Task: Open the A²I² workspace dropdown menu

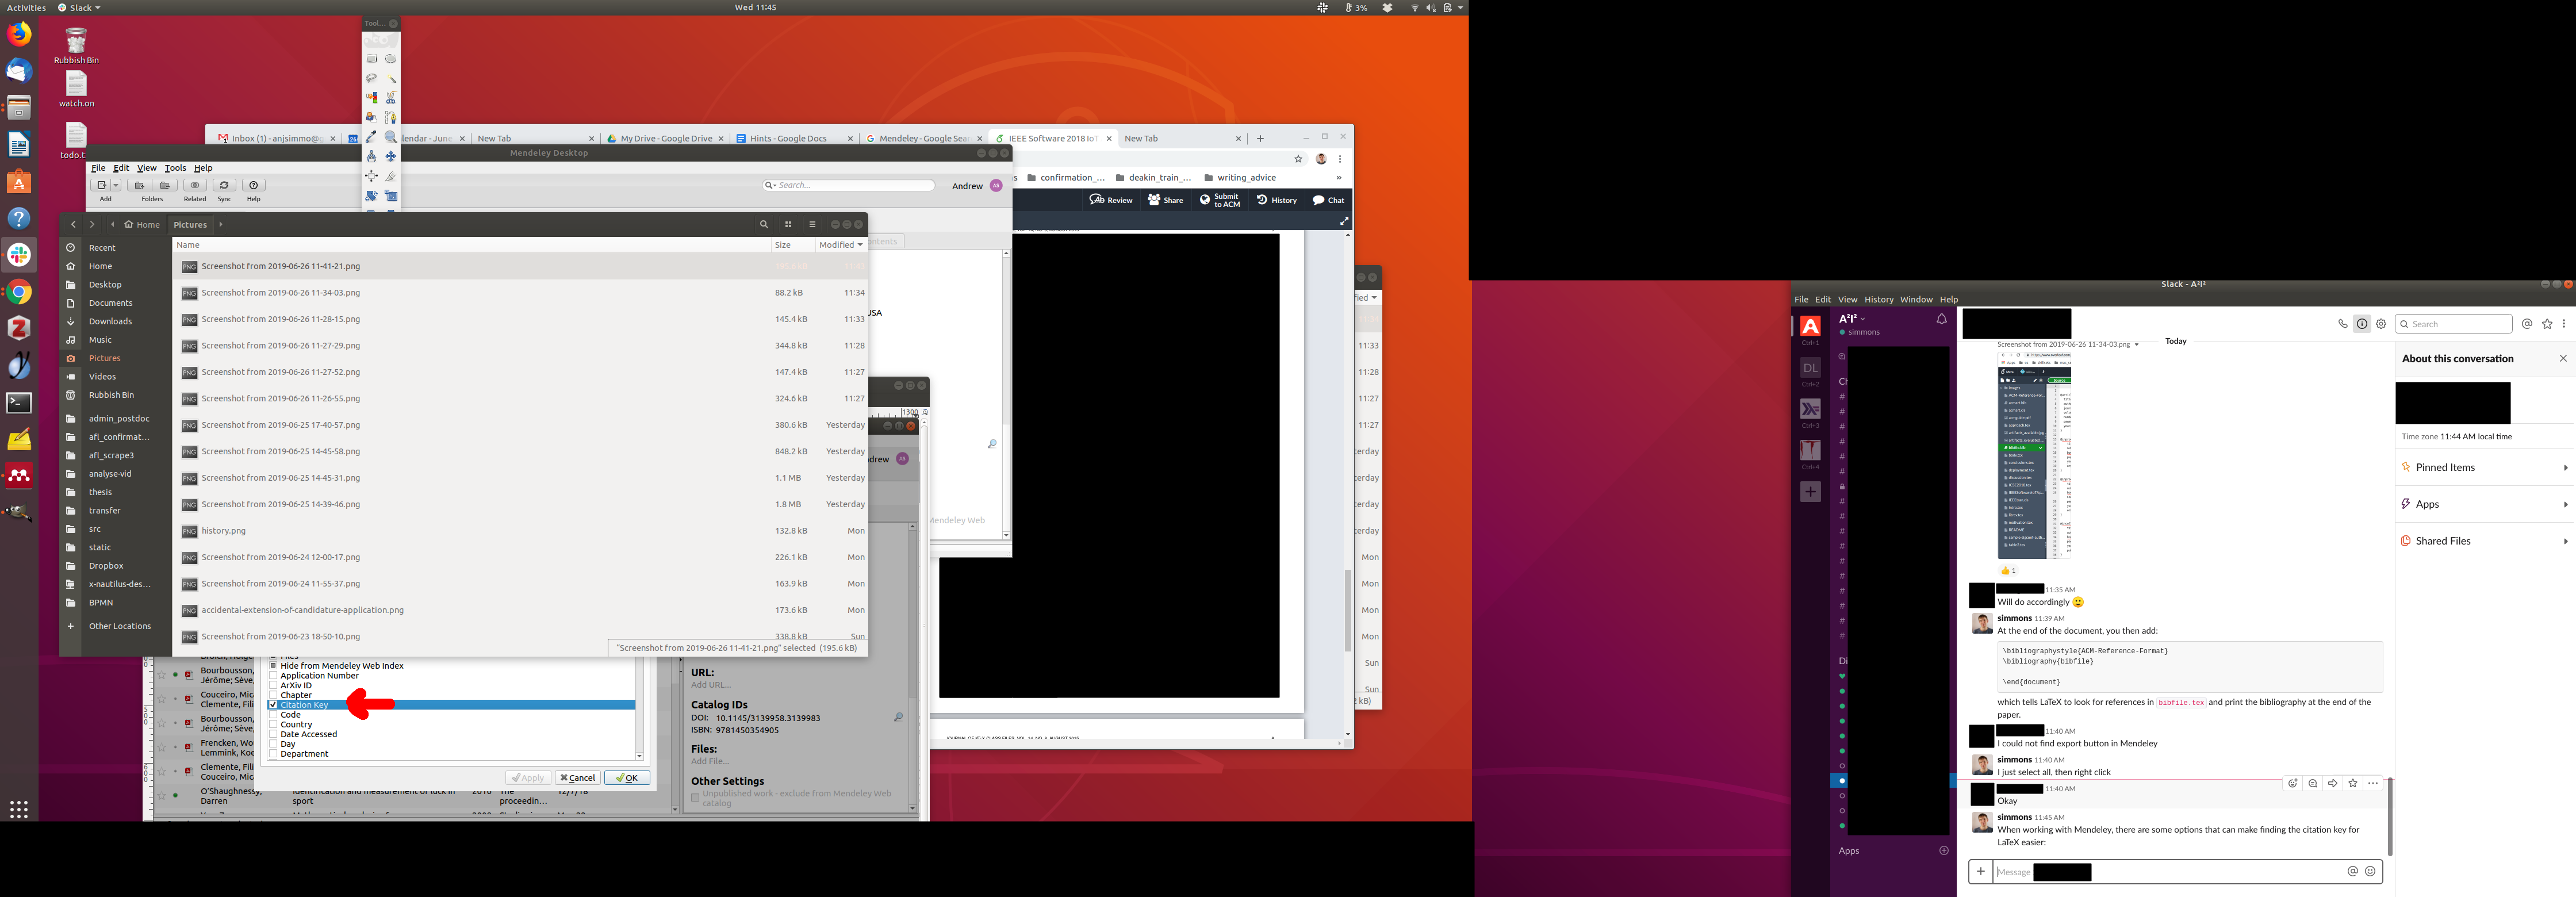Action: [x=1852, y=319]
